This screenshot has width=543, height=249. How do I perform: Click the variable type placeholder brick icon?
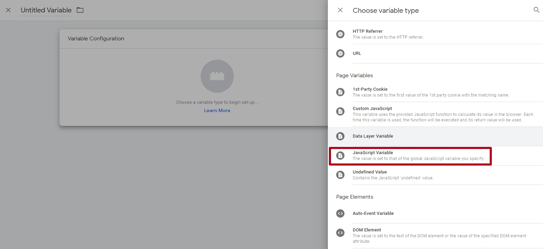point(217,76)
